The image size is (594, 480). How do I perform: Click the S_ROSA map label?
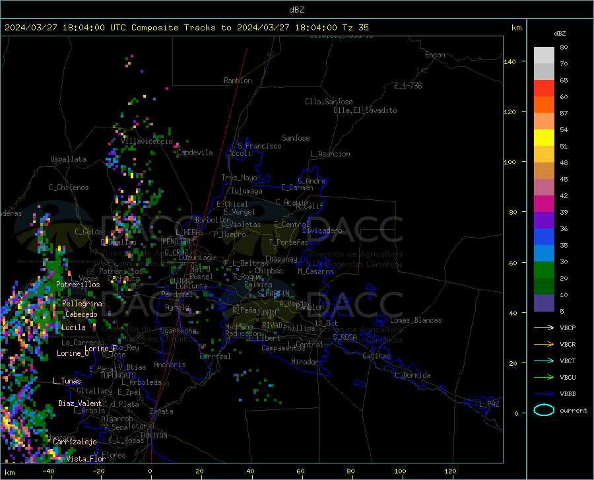click(345, 337)
